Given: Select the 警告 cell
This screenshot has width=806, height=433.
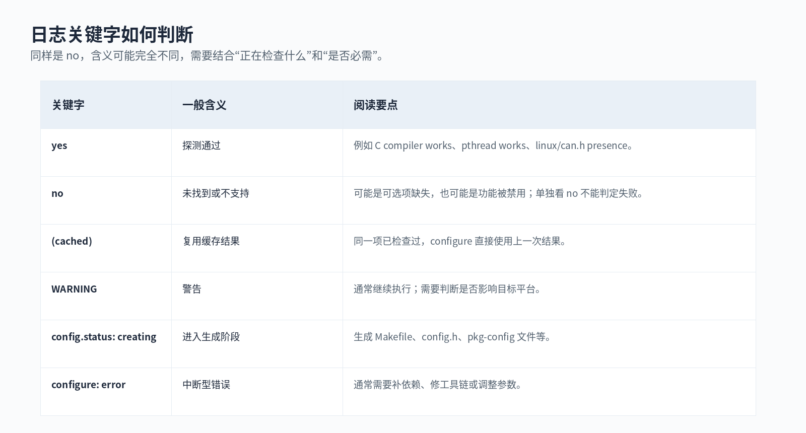Looking at the screenshot, I should pos(192,289).
